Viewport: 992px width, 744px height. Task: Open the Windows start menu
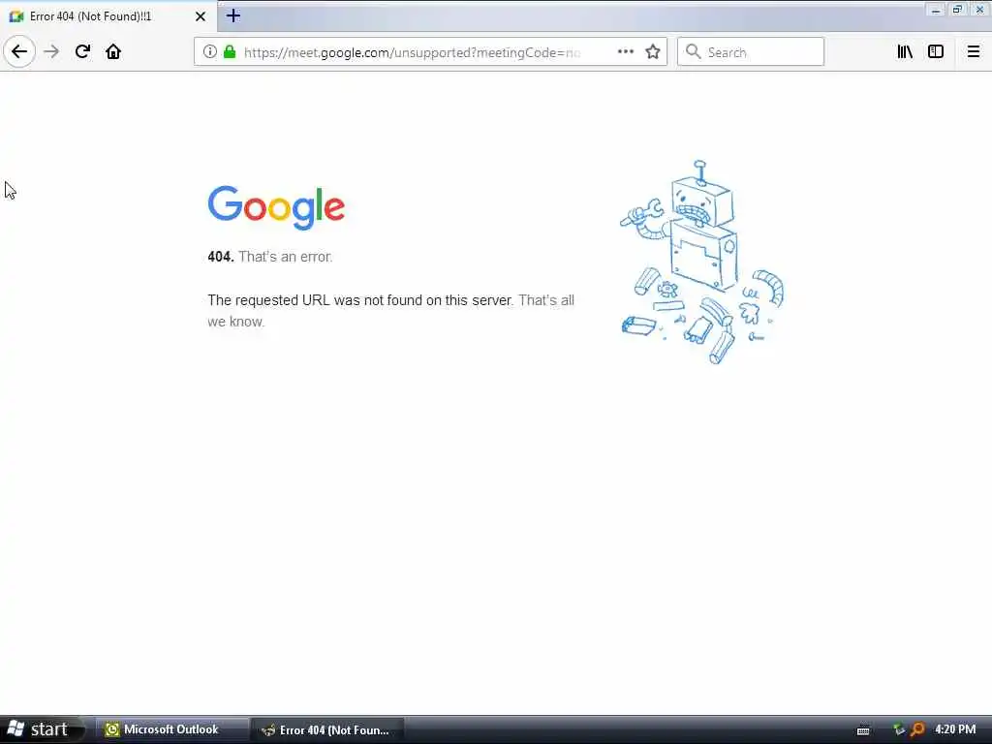[x=42, y=729]
